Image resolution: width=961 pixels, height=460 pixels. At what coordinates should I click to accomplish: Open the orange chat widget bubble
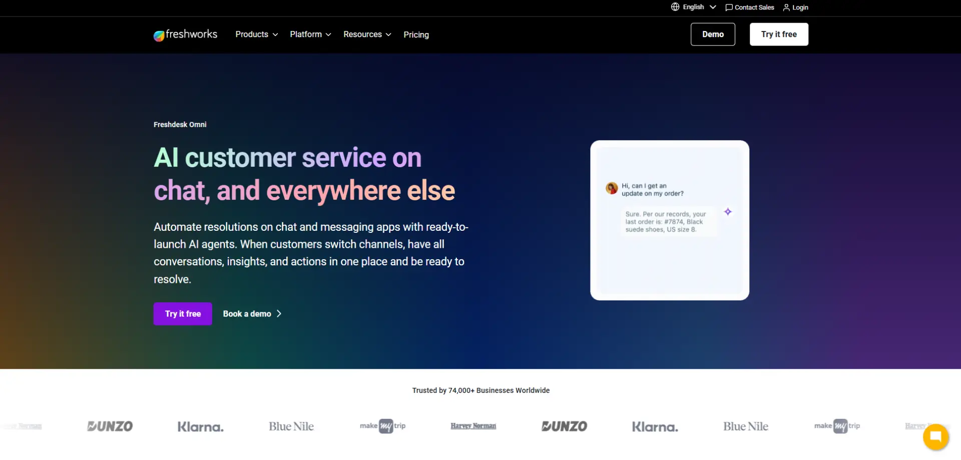(x=935, y=436)
